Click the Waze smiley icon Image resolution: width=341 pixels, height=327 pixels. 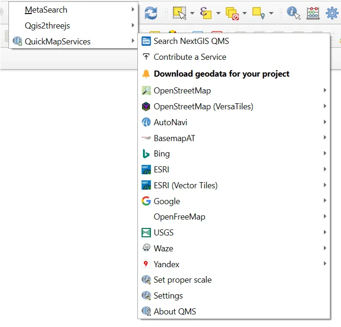point(146,248)
